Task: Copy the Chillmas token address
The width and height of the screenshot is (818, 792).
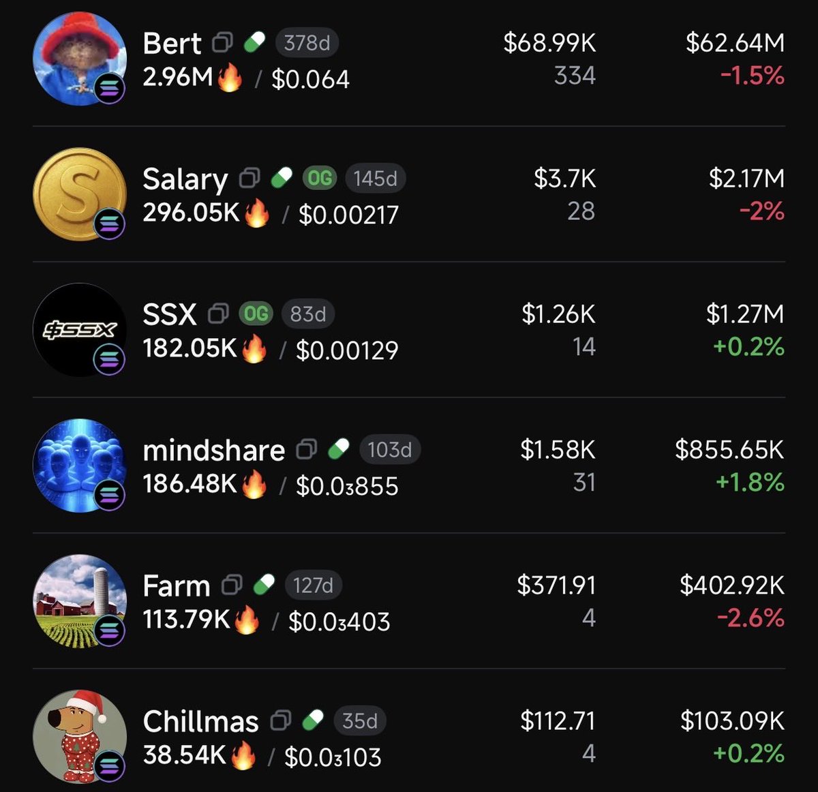Action: coord(280,721)
